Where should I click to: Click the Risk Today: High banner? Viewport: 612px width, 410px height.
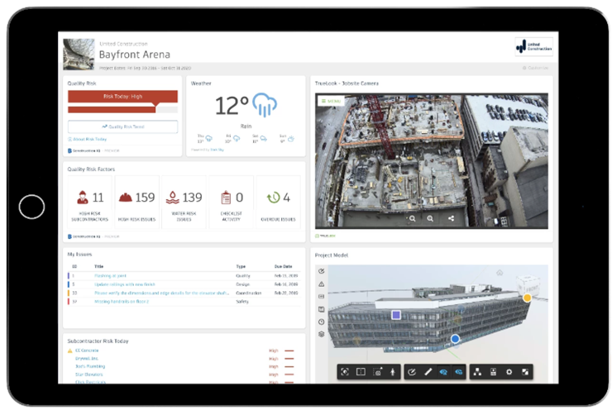(x=123, y=97)
